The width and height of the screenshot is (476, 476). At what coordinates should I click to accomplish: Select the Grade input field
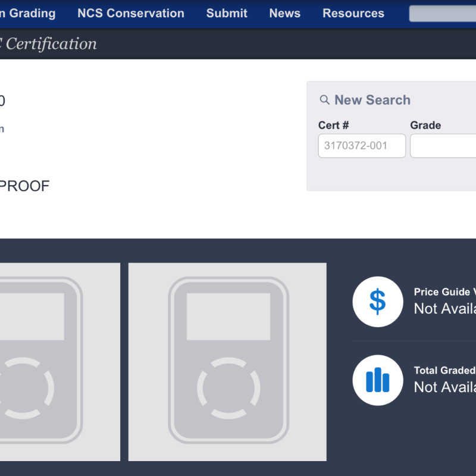point(443,146)
